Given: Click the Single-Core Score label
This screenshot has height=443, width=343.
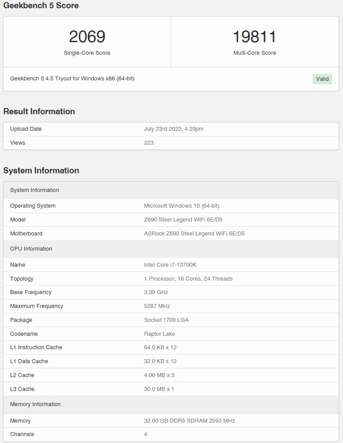Looking at the screenshot, I should [x=87, y=53].
